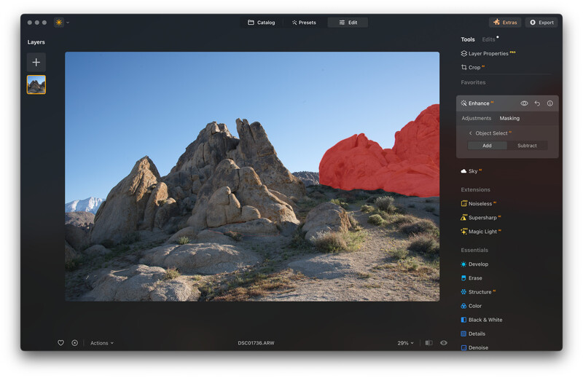Open the Supersharp extension
This screenshot has width=583, height=378.
(x=481, y=218)
